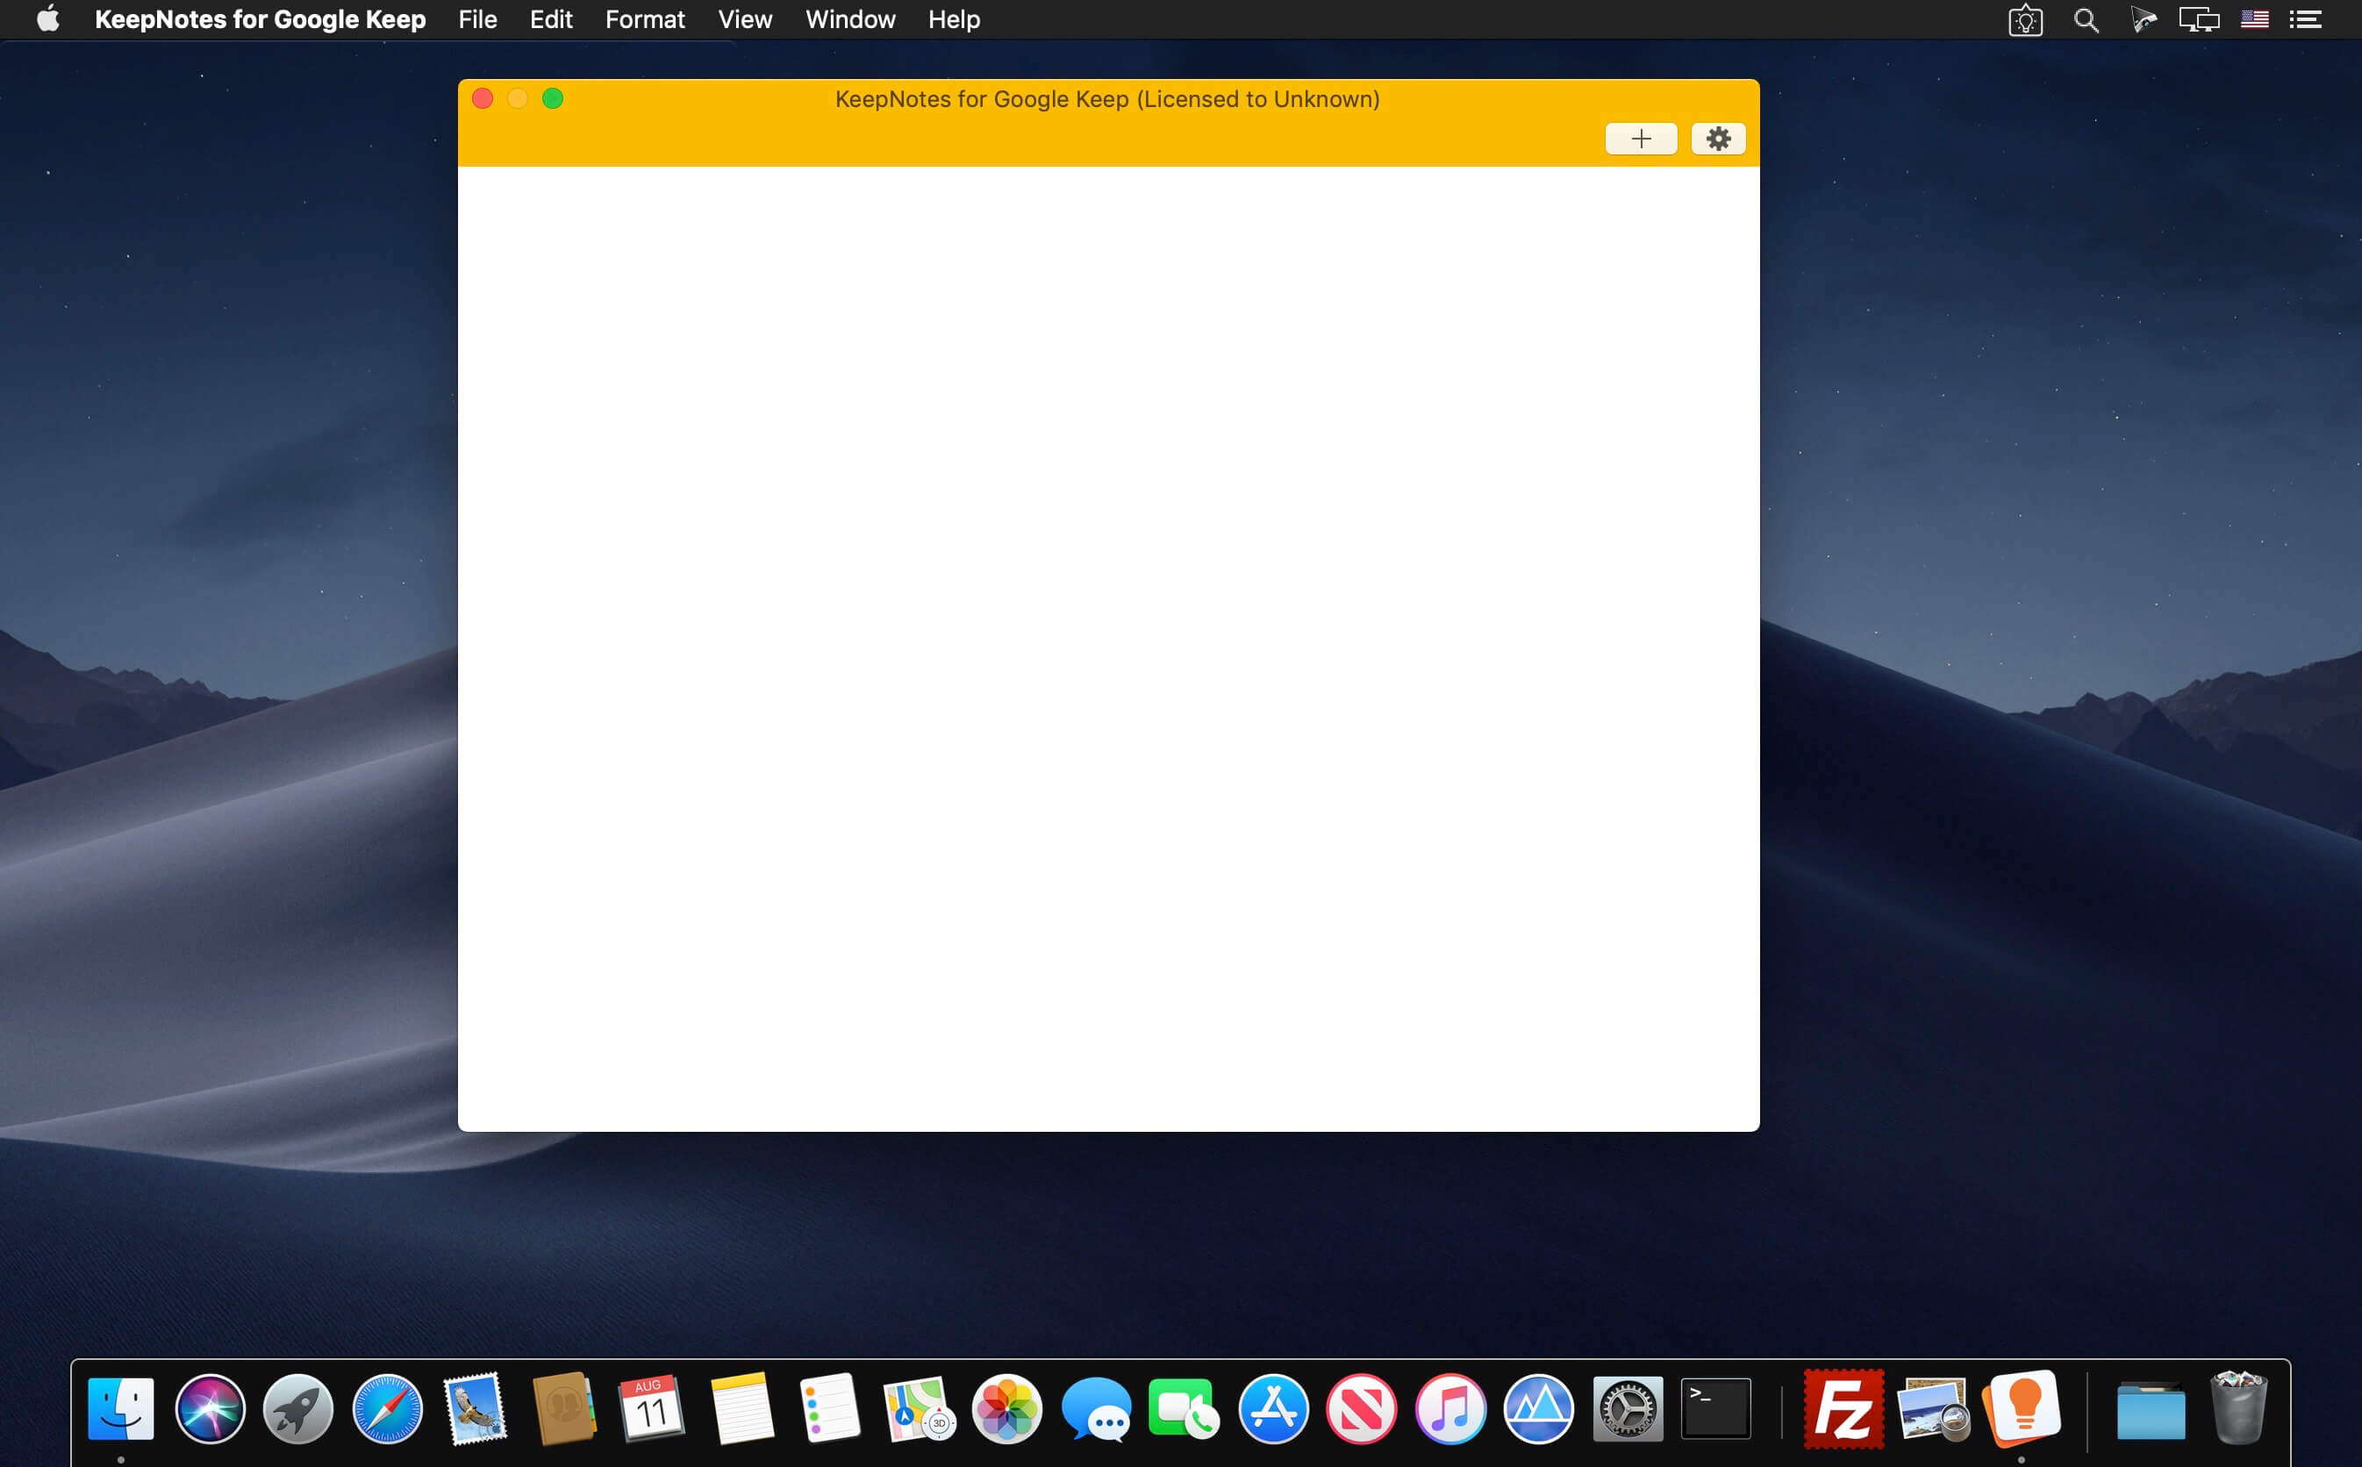Open System Preferences from Dock
The image size is (2362, 1467).
[x=1627, y=1406]
